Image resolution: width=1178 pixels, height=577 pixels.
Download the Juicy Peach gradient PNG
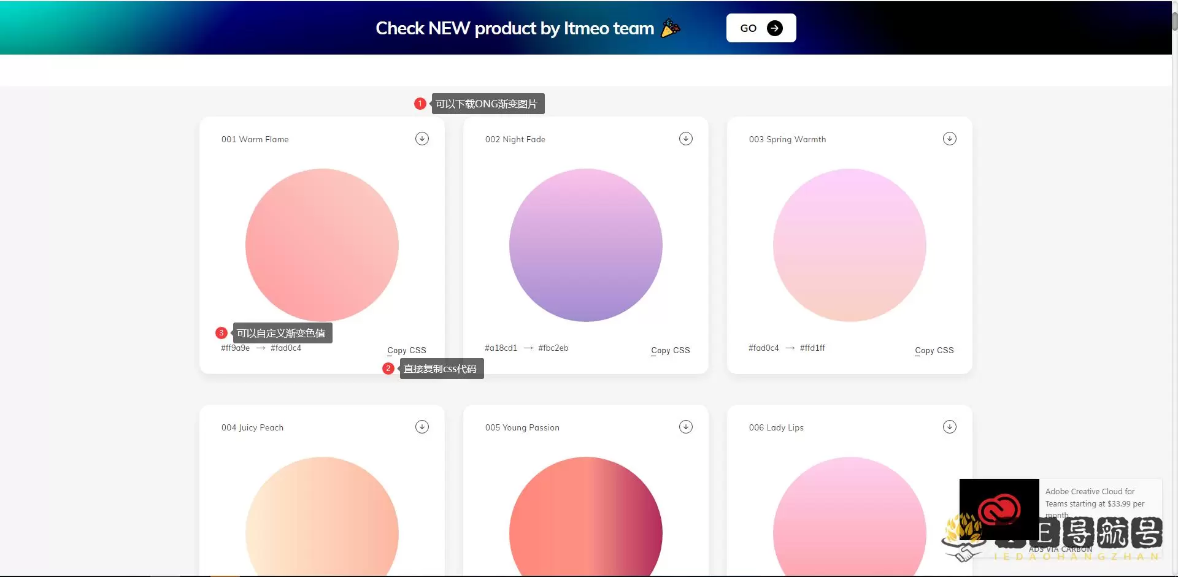[422, 427]
